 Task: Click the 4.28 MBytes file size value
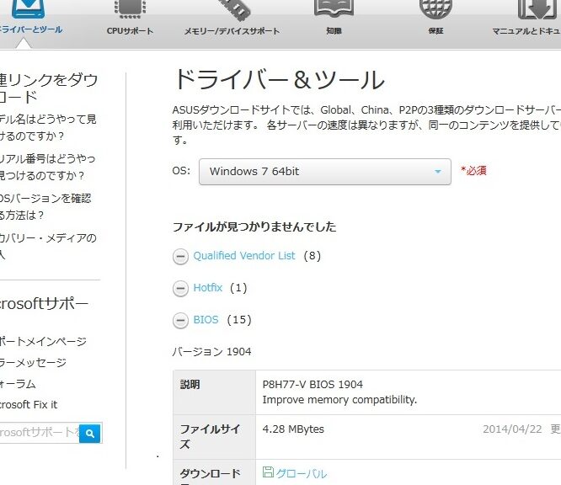pyautogui.click(x=293, y=429)
